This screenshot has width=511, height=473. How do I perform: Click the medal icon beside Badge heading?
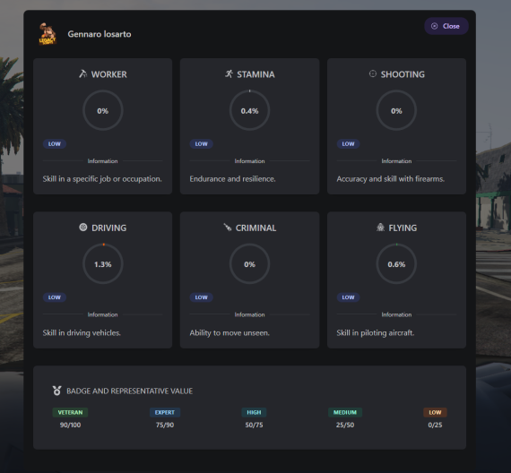(x=57, y=391)
